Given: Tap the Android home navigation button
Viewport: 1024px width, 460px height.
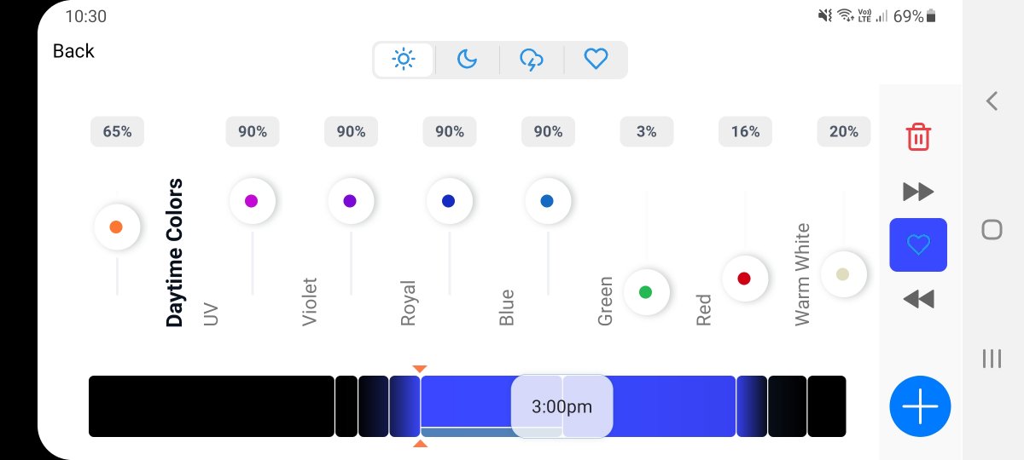Looking at the screenshot, I should 992,230.
